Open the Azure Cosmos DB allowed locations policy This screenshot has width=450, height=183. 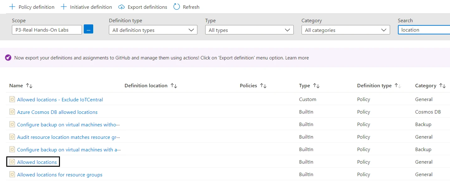tap(57, 112)
